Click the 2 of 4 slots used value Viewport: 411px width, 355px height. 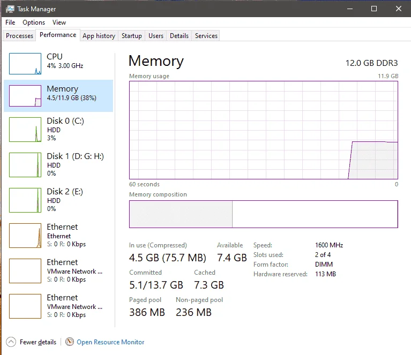(323, 255)
